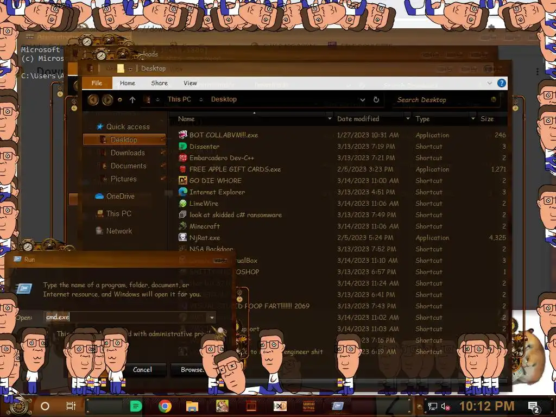The width and height of the screenshot is (556, 417).
Task: Select the BOT COLLABVM!!!.exe file icon
Action: 182,135
